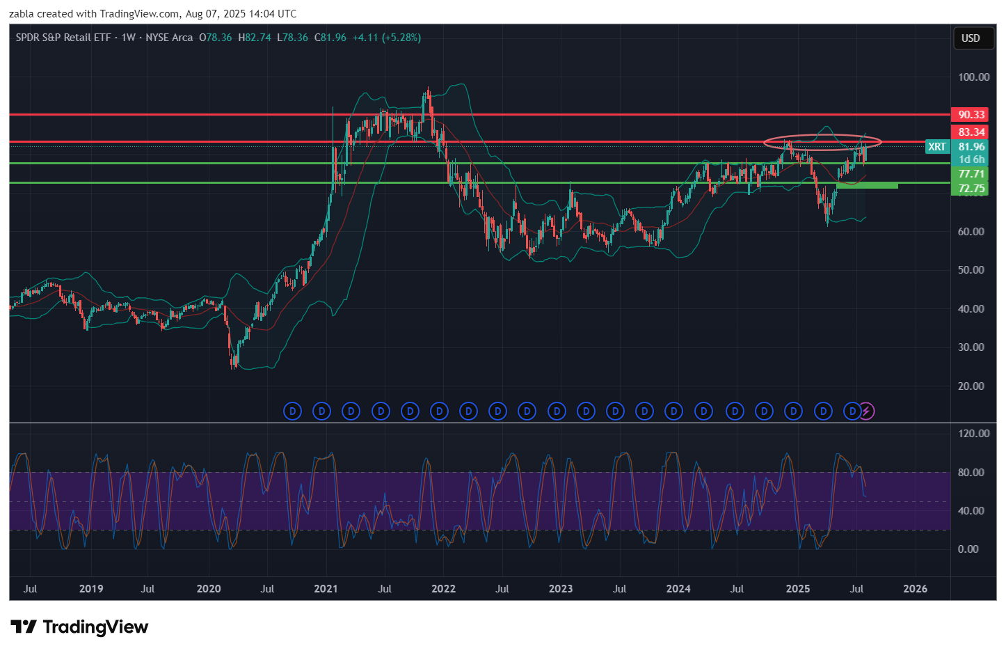Image resolution: width=1006 pixels, height=653 pixels.
Task: Click the 1d 6h bar countdown label
Action: tap(971, 159)
